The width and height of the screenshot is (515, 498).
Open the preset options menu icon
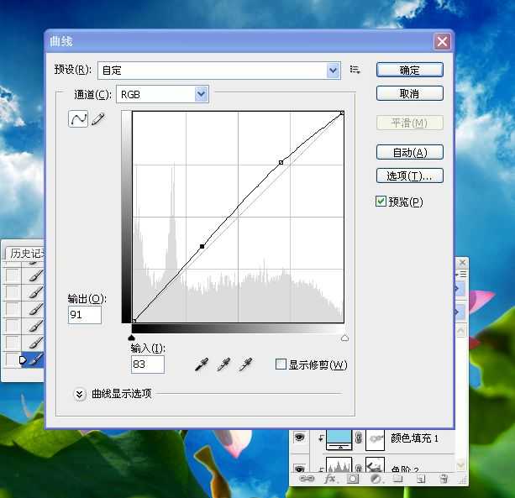pyautogui.click(x=355, y=70)
